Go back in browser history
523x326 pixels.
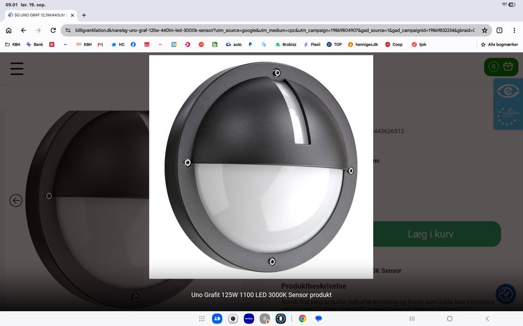[23, 30]
